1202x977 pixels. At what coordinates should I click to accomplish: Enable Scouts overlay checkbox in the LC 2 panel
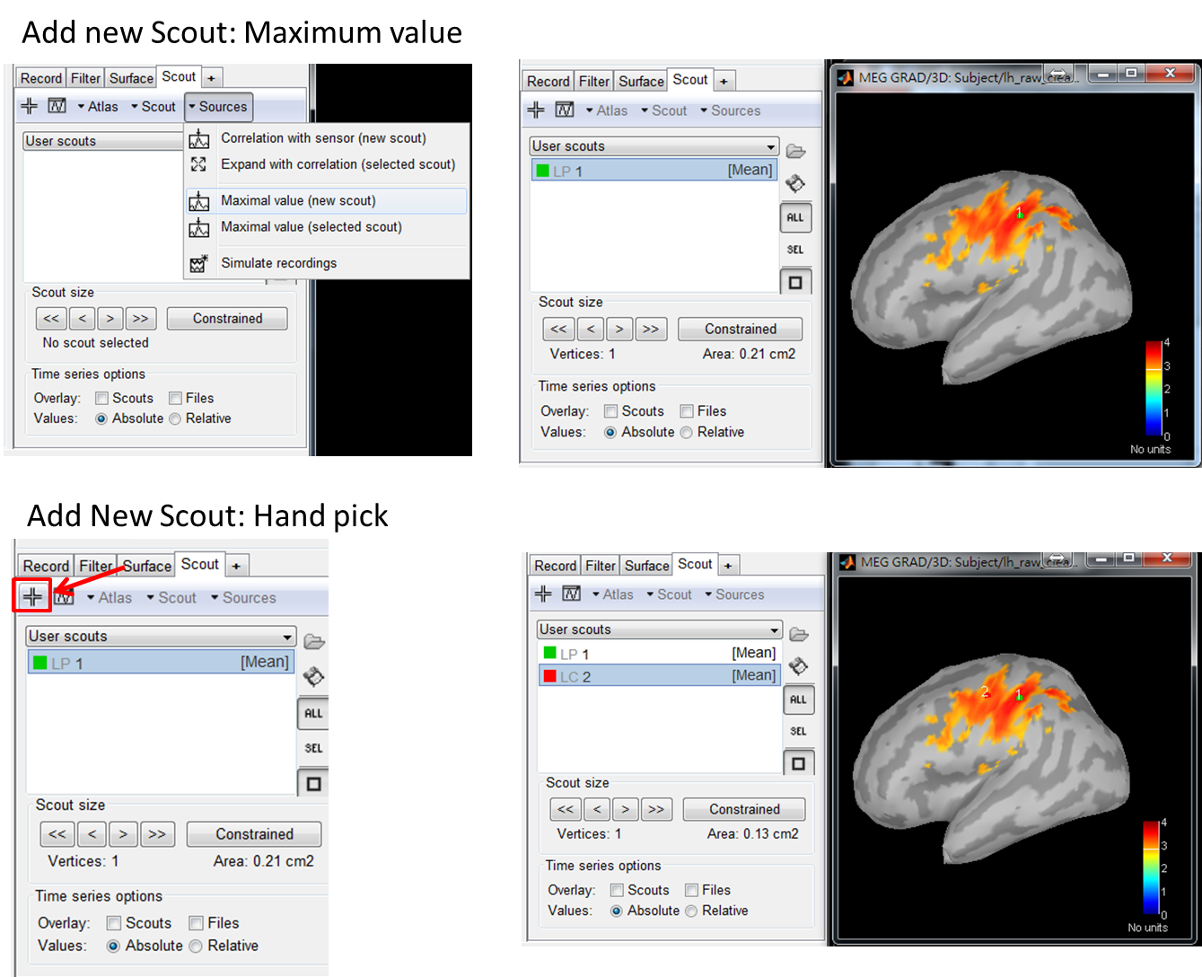(617, 890)
